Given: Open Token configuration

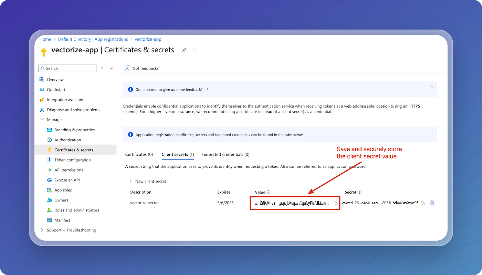Looking at the screenshot, I should (72, 160).
